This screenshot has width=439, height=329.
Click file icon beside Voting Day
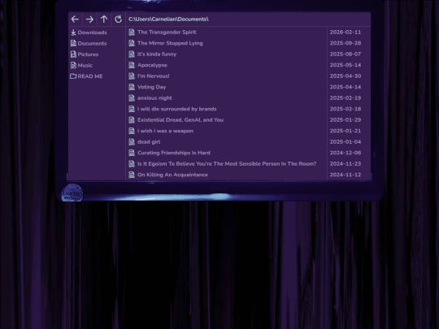pyautogui.click(x=132, y=87)
